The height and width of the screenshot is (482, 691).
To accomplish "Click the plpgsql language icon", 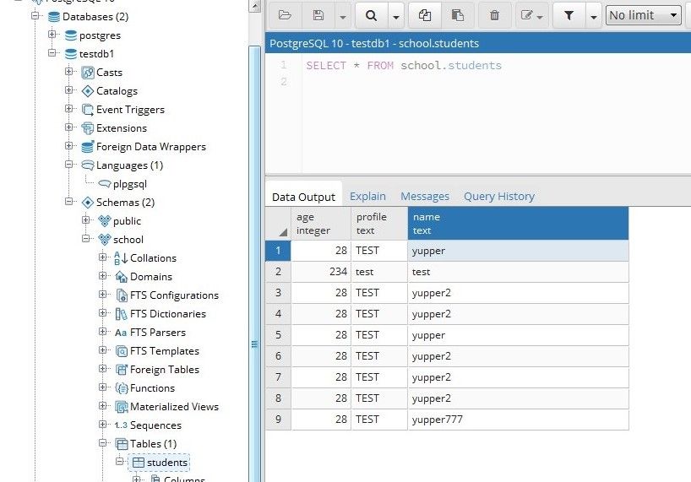I will tap(105, 183).
